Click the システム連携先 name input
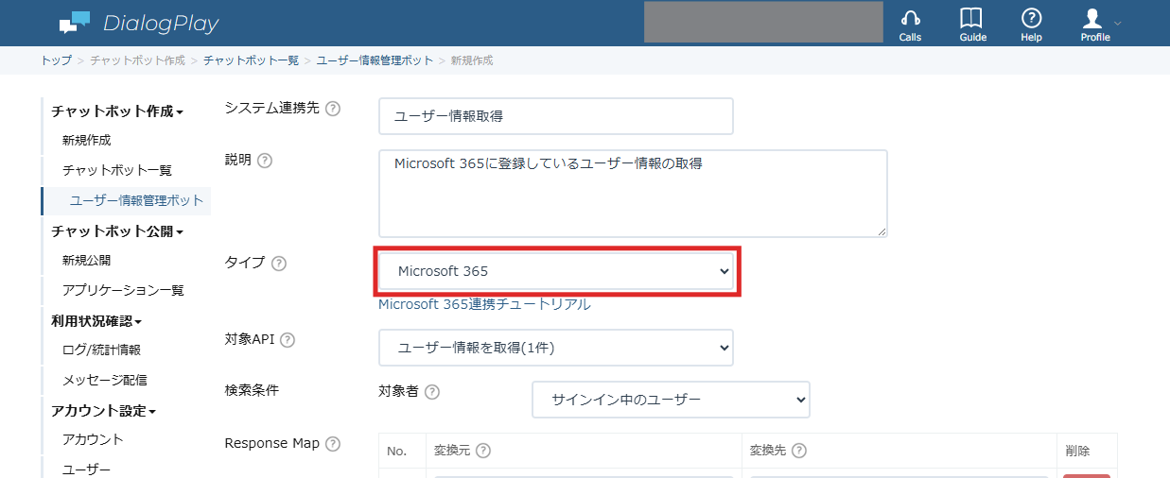Image resolution: width=1170 pixels, height=478 pixels. [556, 116]
